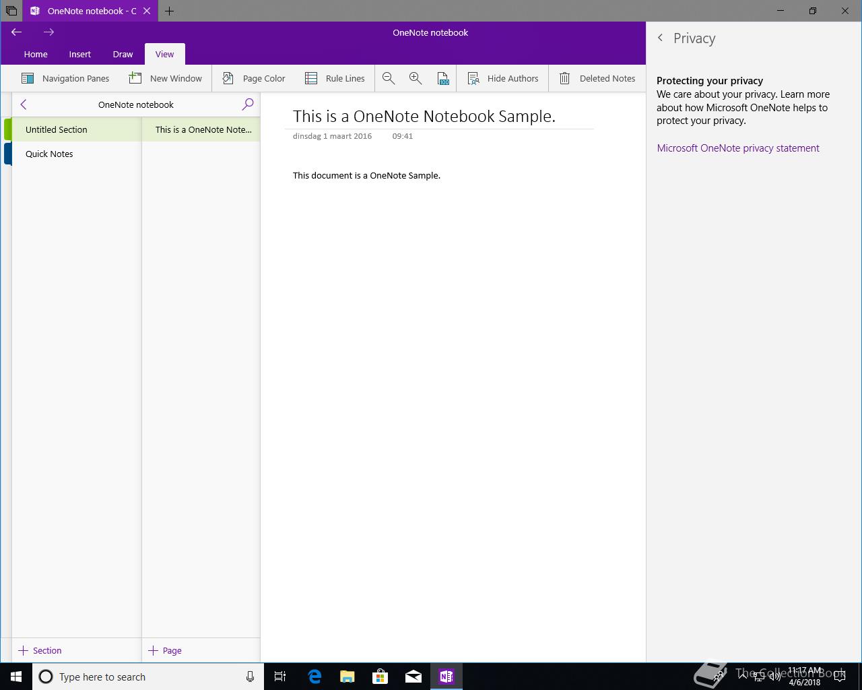The height and width of the screenshot is (690, 862).
Task: Open a new tab with plus button
Action: pos(169,11)
